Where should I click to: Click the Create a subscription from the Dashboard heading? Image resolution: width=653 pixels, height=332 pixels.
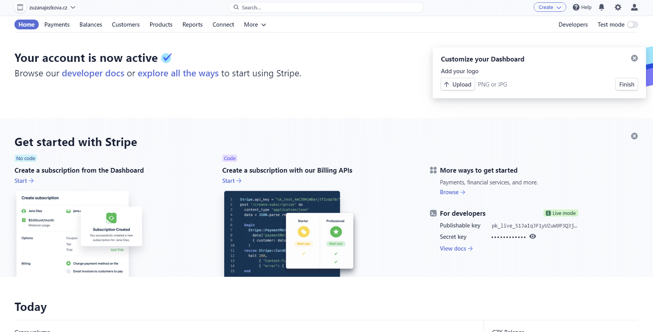(79, 170)
